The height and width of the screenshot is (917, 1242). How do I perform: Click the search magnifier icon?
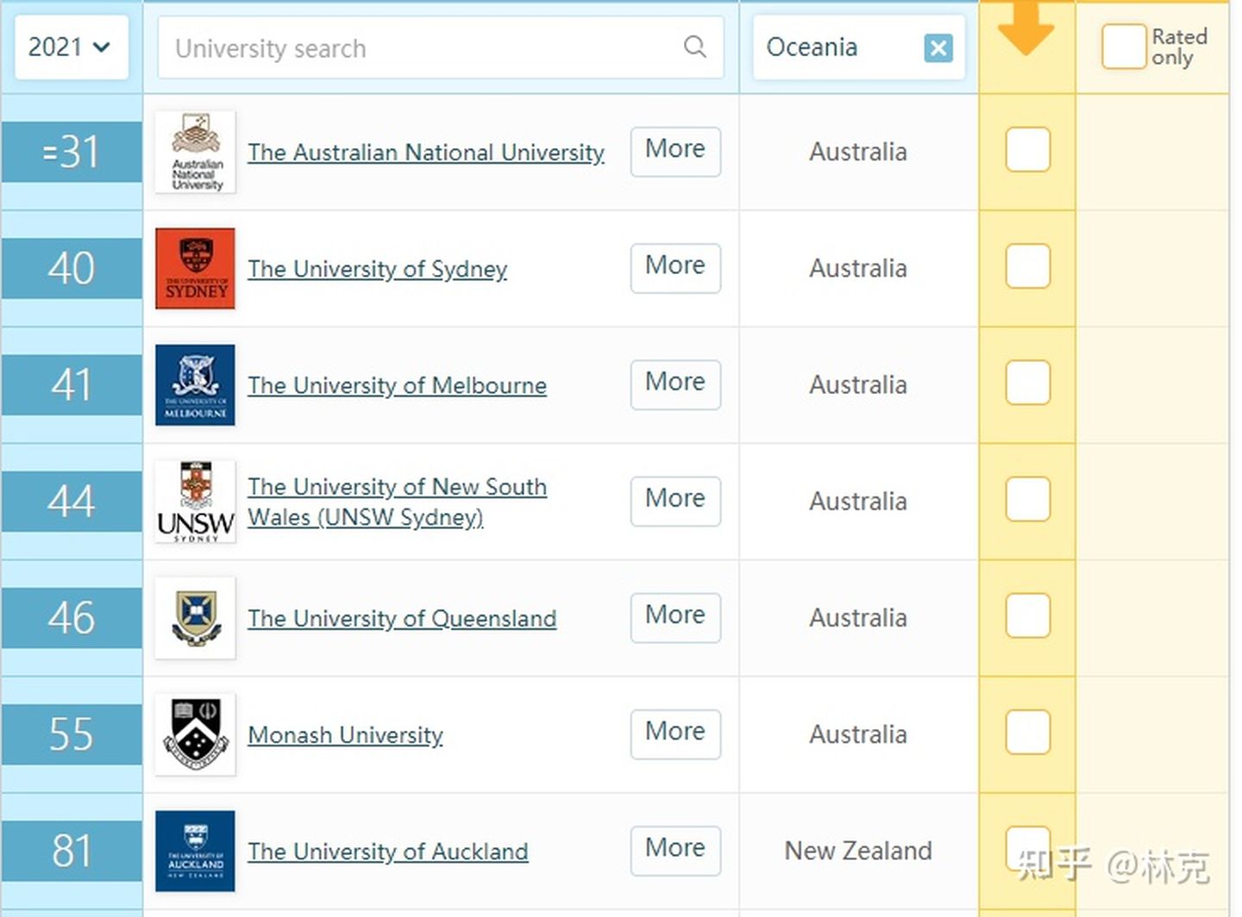pyautogui.click(x=695, y=47)
